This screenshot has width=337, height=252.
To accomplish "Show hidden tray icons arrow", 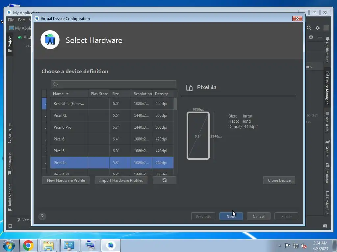I will pyautogui.click(x=280, y=246).
